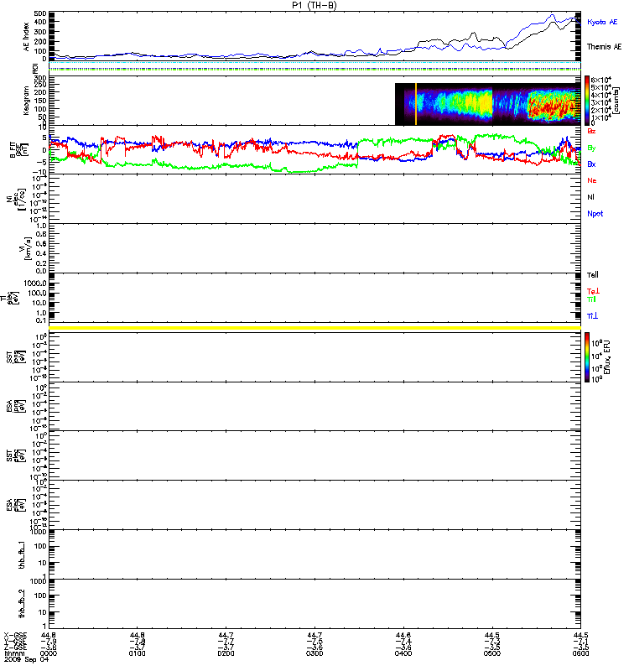Click the red Bz legend label
629x671 pixels.
[591, 131]
